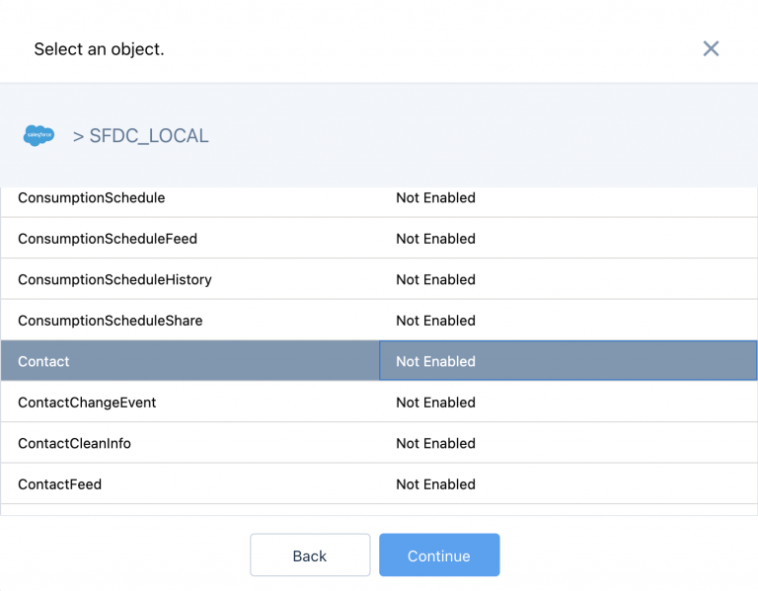Image resolution: width=758 pixels, height=591 pixels.
Task: Click Not Enabled status for ConsumptionScheduleFeed
Action: 435,239
